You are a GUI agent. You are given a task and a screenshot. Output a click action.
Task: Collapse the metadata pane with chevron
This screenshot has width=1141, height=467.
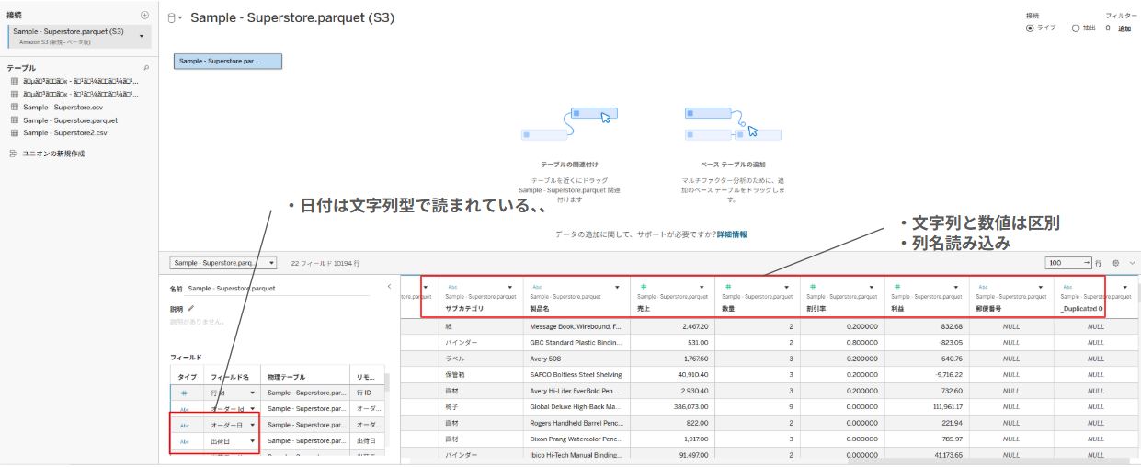tap(389, 288)
